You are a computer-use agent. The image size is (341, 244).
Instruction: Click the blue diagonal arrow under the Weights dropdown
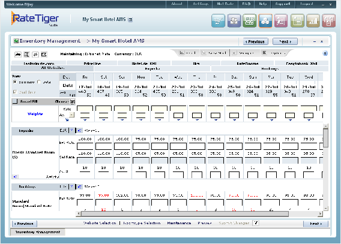point(67,120)
